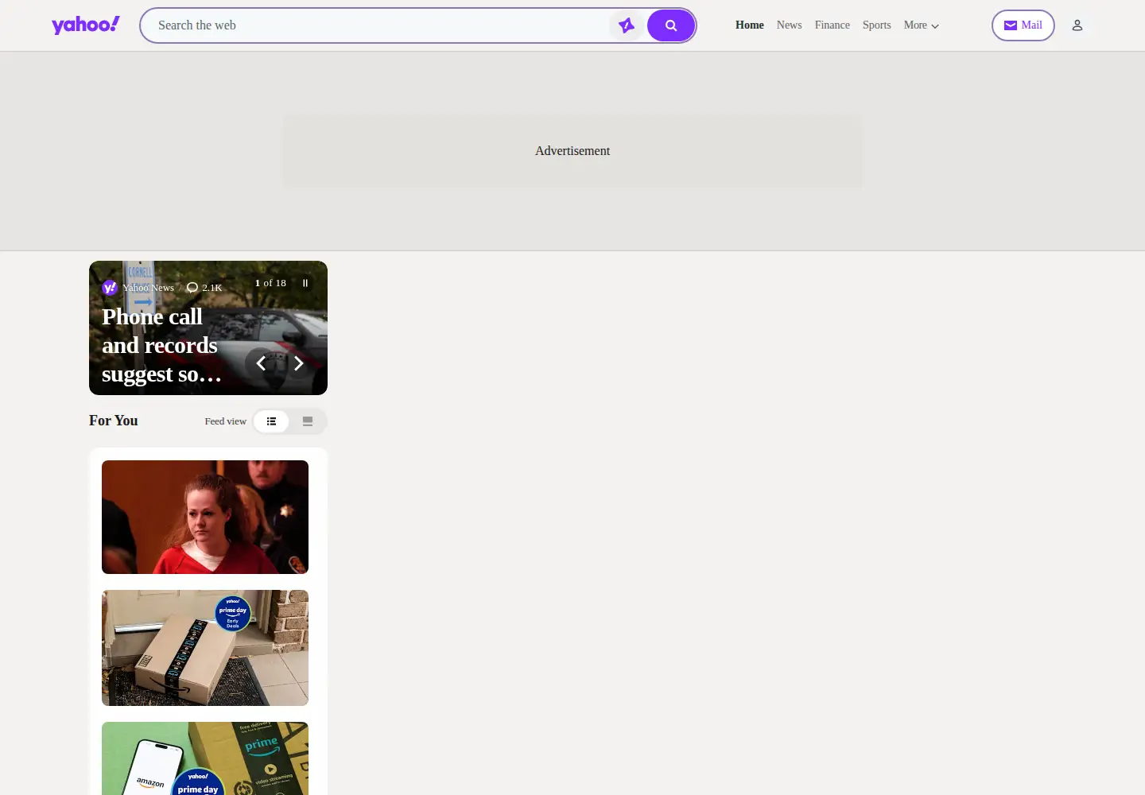Viewport: 1145px width, 795px height.
Task: Click the 'For You' heading
Action: pos(114,421)
